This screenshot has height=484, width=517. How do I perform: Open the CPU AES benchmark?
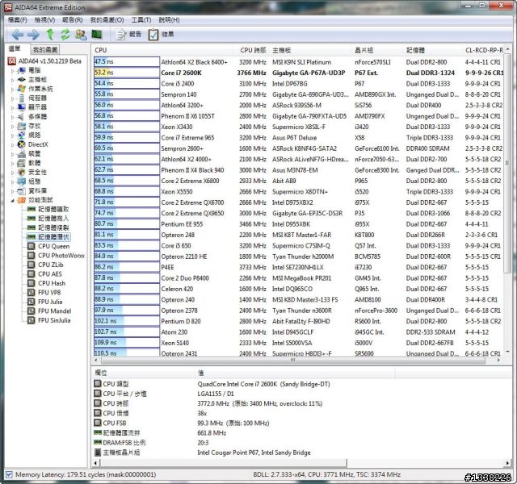[x=50, y=273]
